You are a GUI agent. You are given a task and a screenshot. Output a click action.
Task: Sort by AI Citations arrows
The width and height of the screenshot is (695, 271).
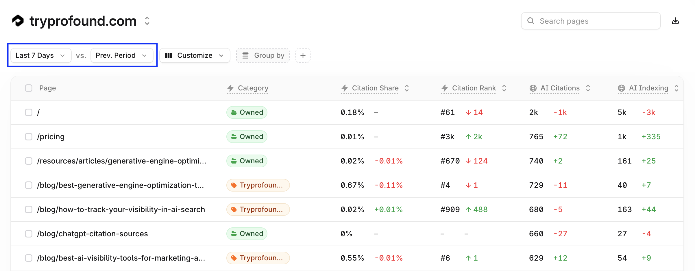click(588, 88)
